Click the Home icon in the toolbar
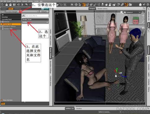 (140, 5)
